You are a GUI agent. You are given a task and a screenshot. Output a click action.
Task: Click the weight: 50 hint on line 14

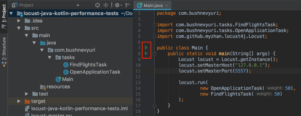coord(278,88)
